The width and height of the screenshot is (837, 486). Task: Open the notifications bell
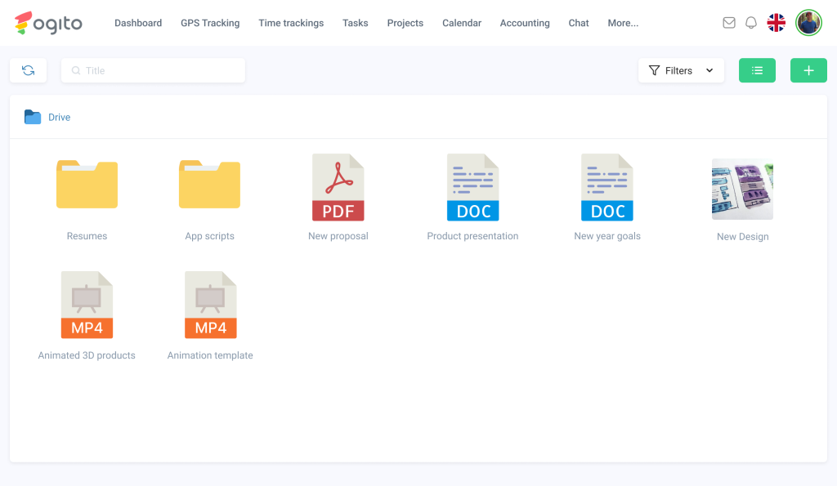pyautogui.click(x=751, y=23)
